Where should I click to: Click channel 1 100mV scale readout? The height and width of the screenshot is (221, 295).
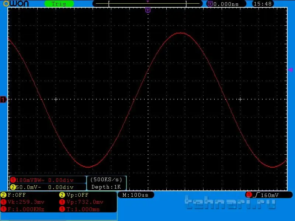click(x=30, y=180)
